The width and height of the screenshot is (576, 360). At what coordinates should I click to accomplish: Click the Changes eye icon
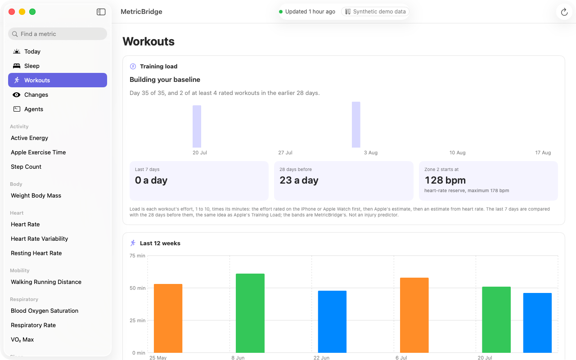(17, 94)
